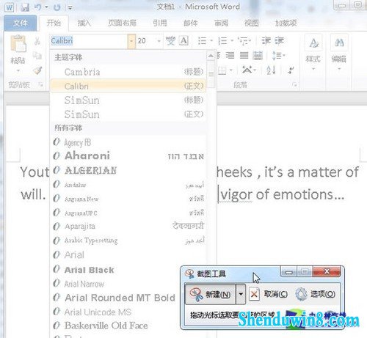Toggle show/hide paragraph marks icon

pyautogui.click(x=291, y=70)
